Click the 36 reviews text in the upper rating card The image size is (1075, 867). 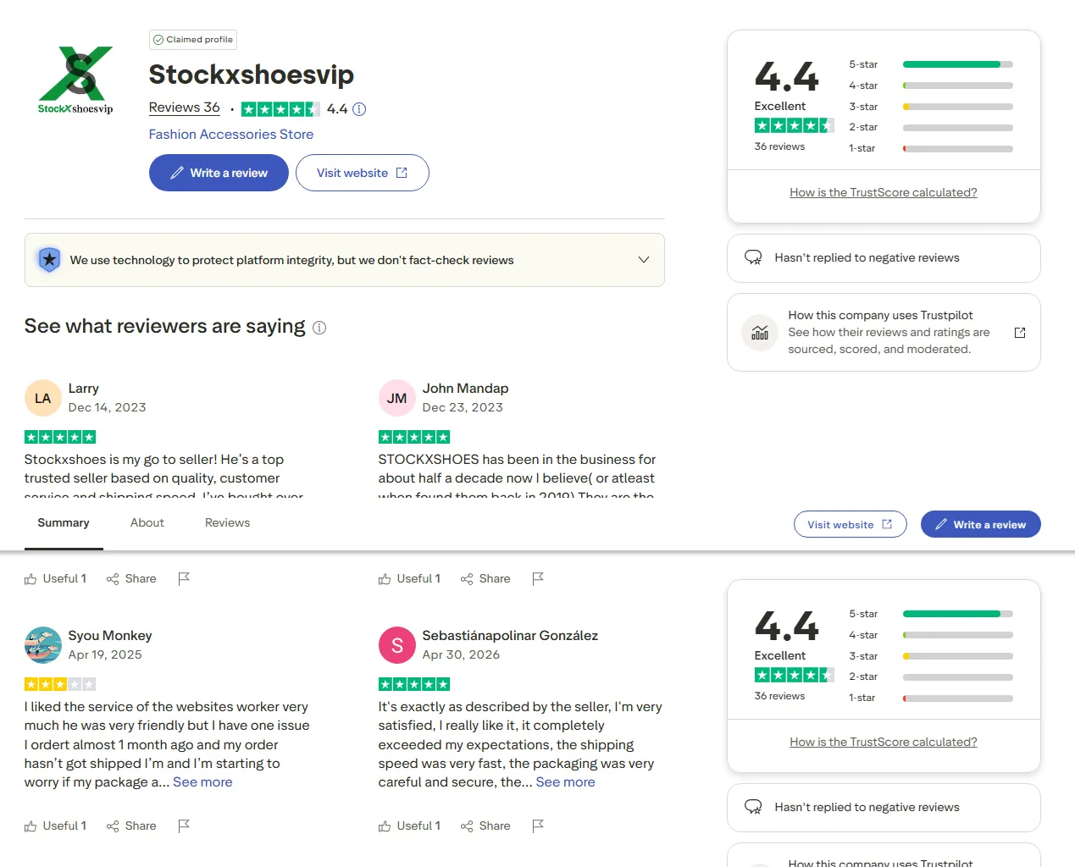tap(779, 146)
